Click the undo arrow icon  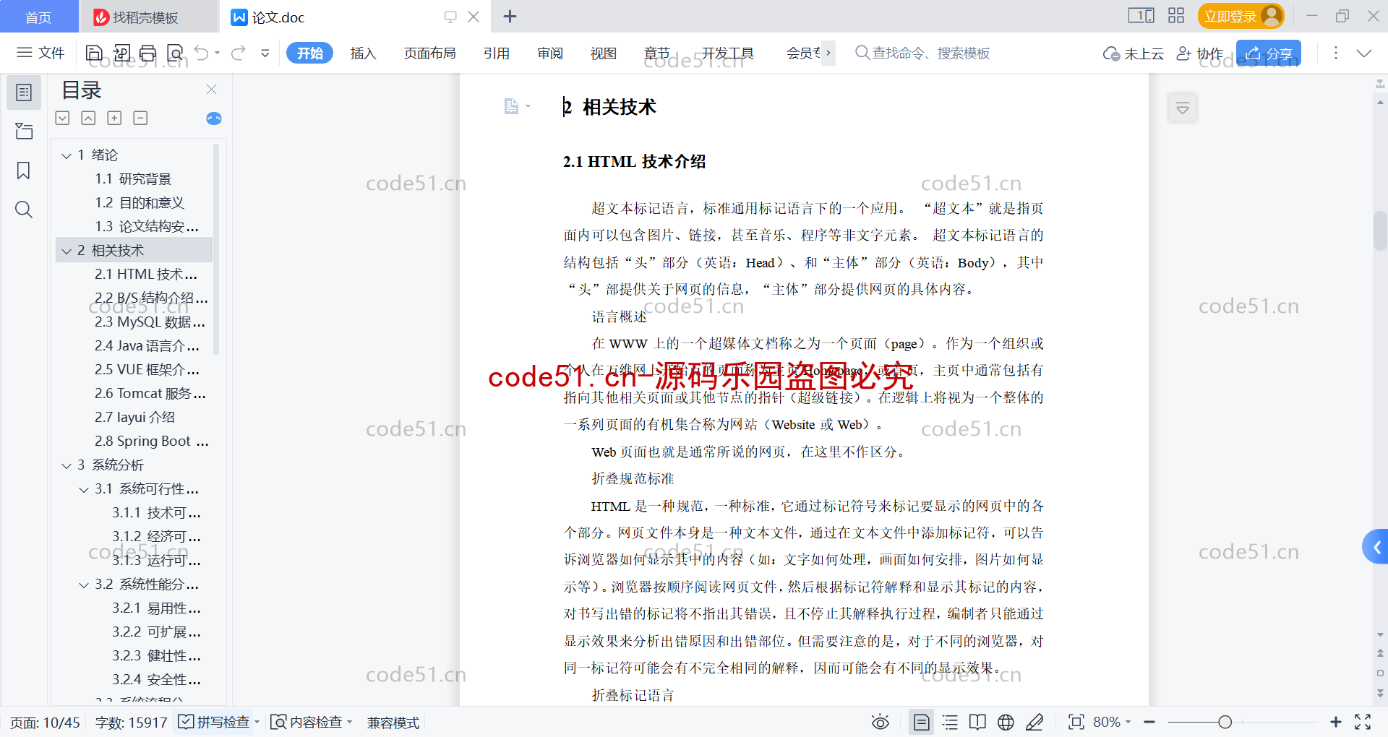tap(202, 53)
